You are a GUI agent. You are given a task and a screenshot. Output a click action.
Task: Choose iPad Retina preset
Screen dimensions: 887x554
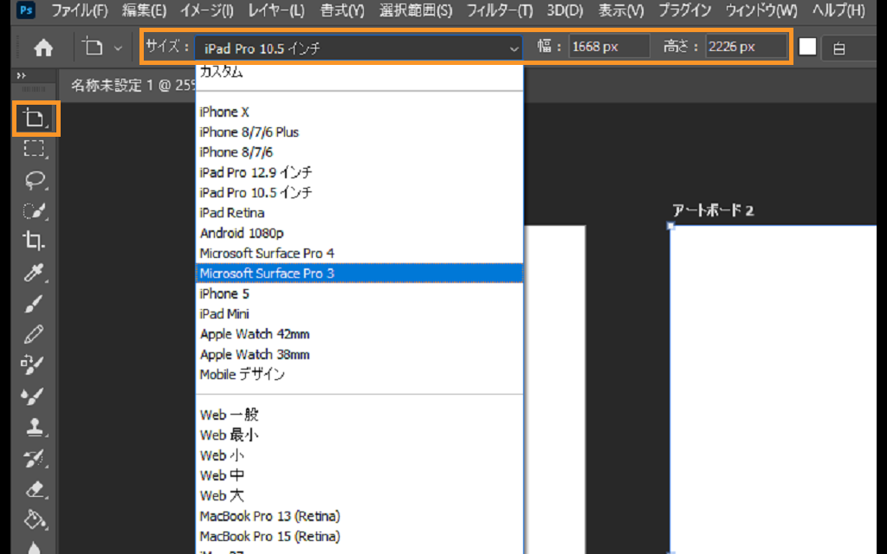coord(359,213)
